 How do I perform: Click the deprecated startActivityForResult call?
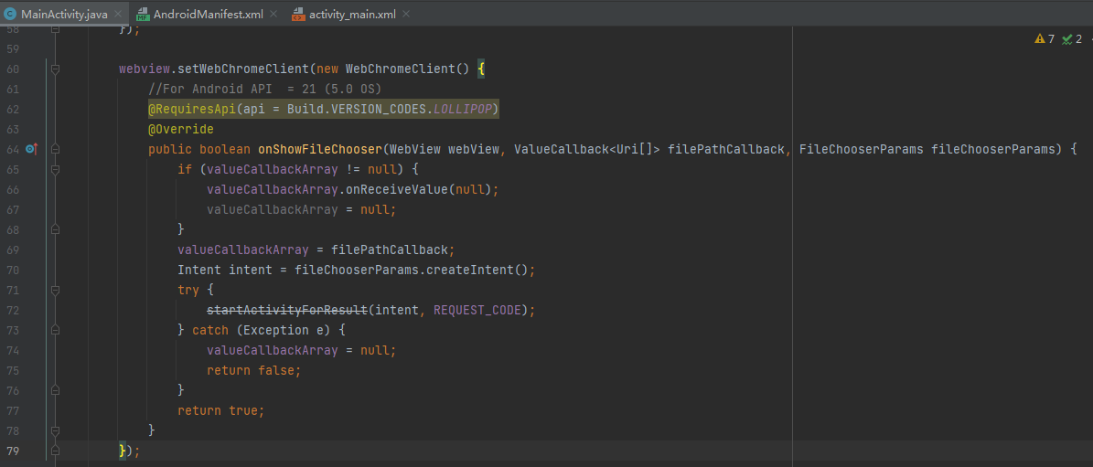point(287,310)
